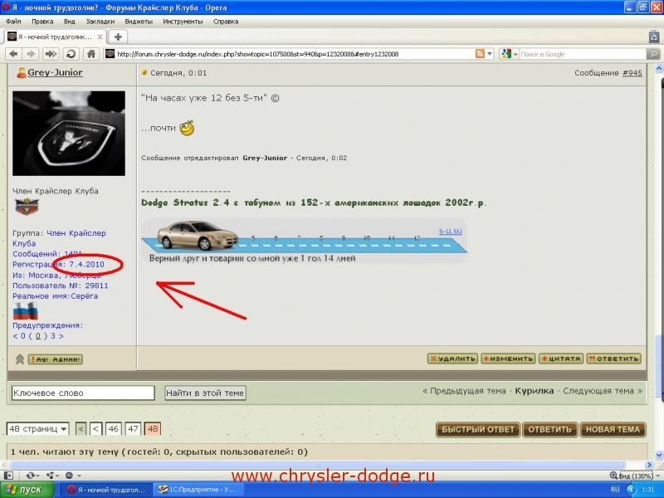Reload the page with the Reload button

pyautogui.click(x=71, y=54)
